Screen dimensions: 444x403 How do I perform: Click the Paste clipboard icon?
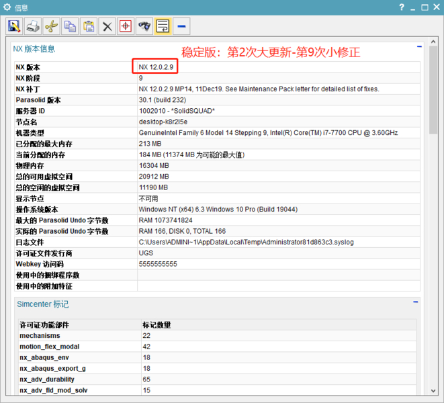89,26
